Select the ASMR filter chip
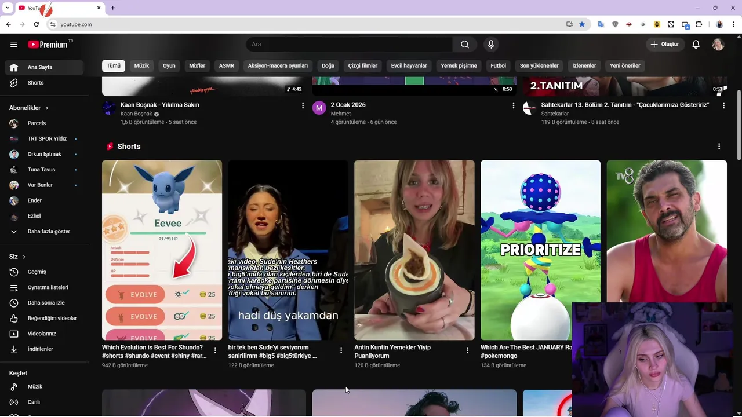Image resolution: width=742 pixels, height=417 pixels. [227, 66]
